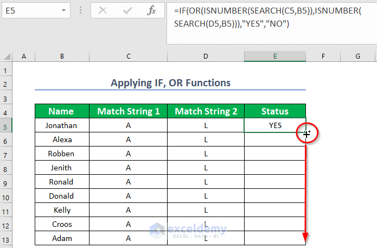Image resolution: width=377 pixels, height=248 pixels.
Task: Click the green Status header cell
Action: coord(275,111)
